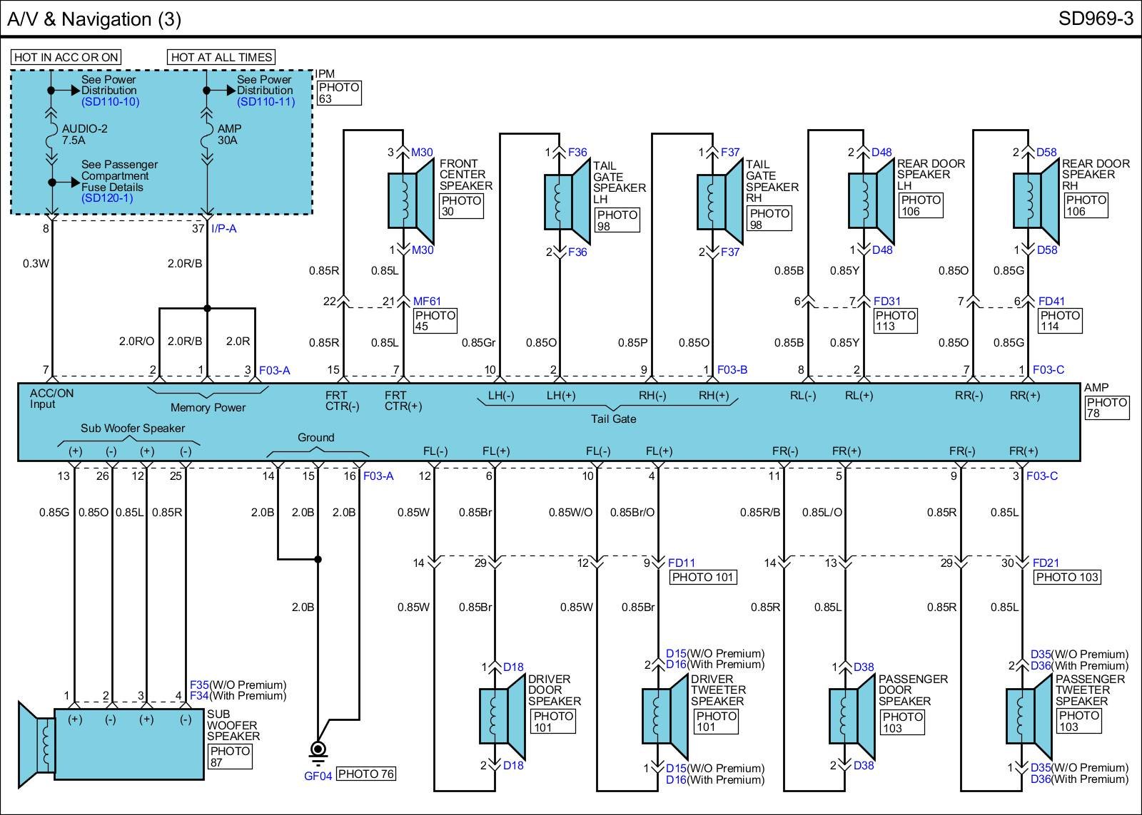The image size is (1142, 815).
Task: Click the rear door speaker LH symbol
Action: click(871, 200)
